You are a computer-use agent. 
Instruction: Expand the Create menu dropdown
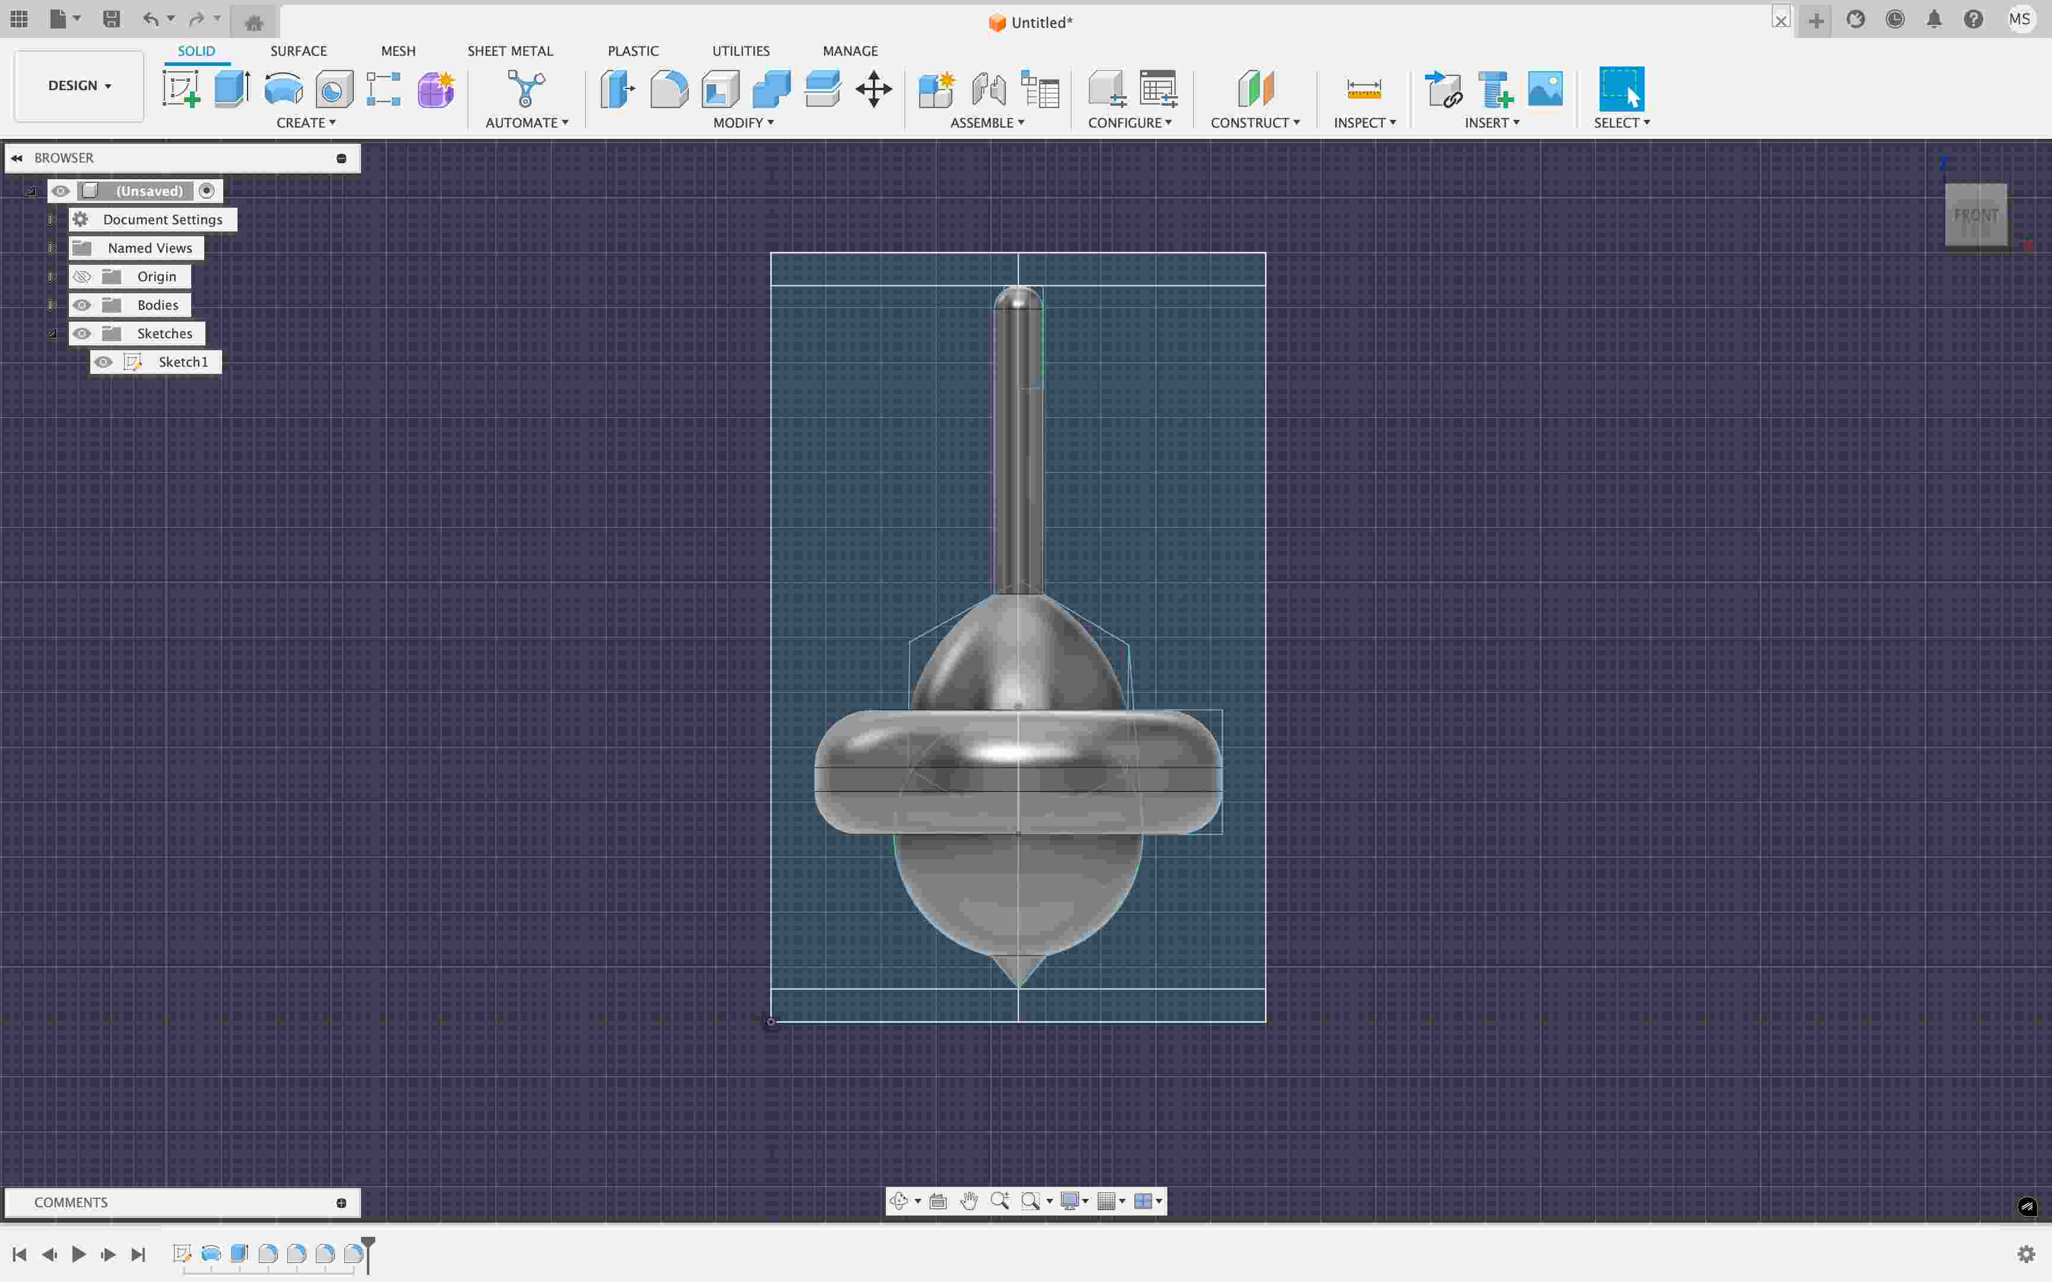(306, 123)
